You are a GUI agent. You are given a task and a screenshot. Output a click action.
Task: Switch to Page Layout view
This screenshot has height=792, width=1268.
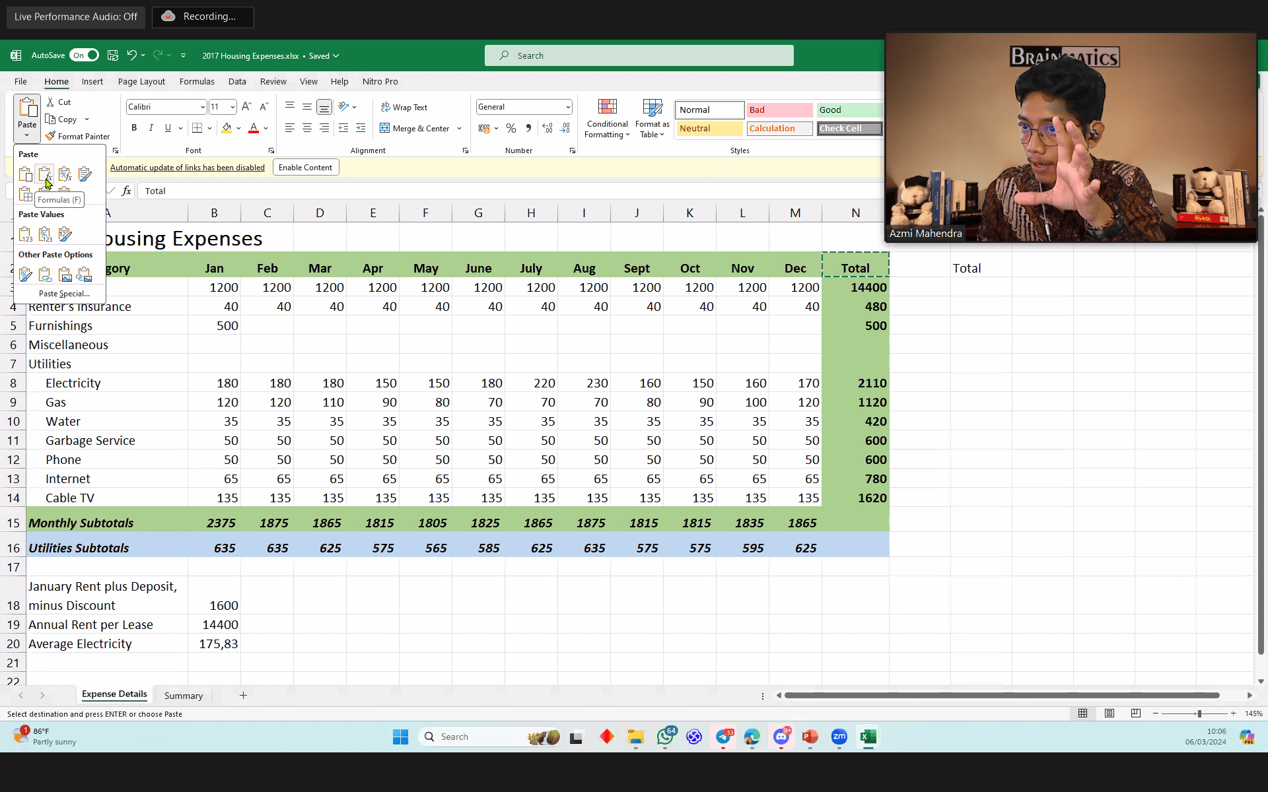(x=1109, y=713)
